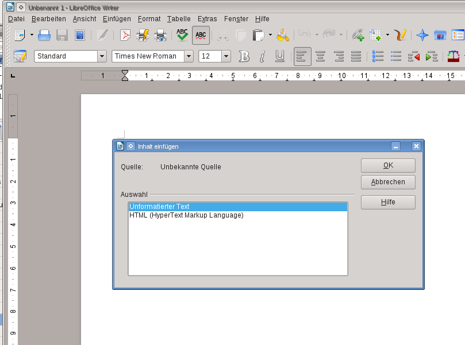The height and width of the screenshot is (345, 465).
Task: Open the paragraph style Standard dropdown
Action: 102,56
